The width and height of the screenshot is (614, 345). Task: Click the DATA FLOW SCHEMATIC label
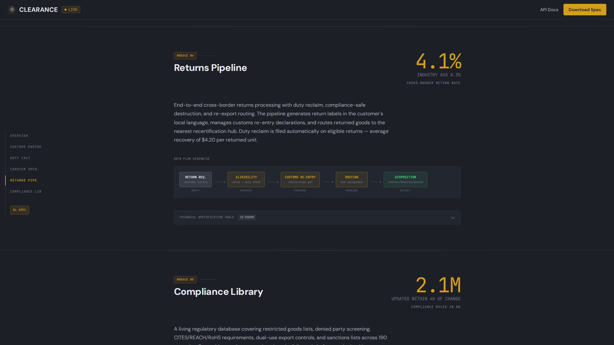(192, 159)
